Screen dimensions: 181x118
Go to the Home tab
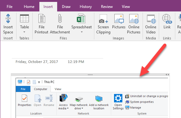click(x=29, y=7)
